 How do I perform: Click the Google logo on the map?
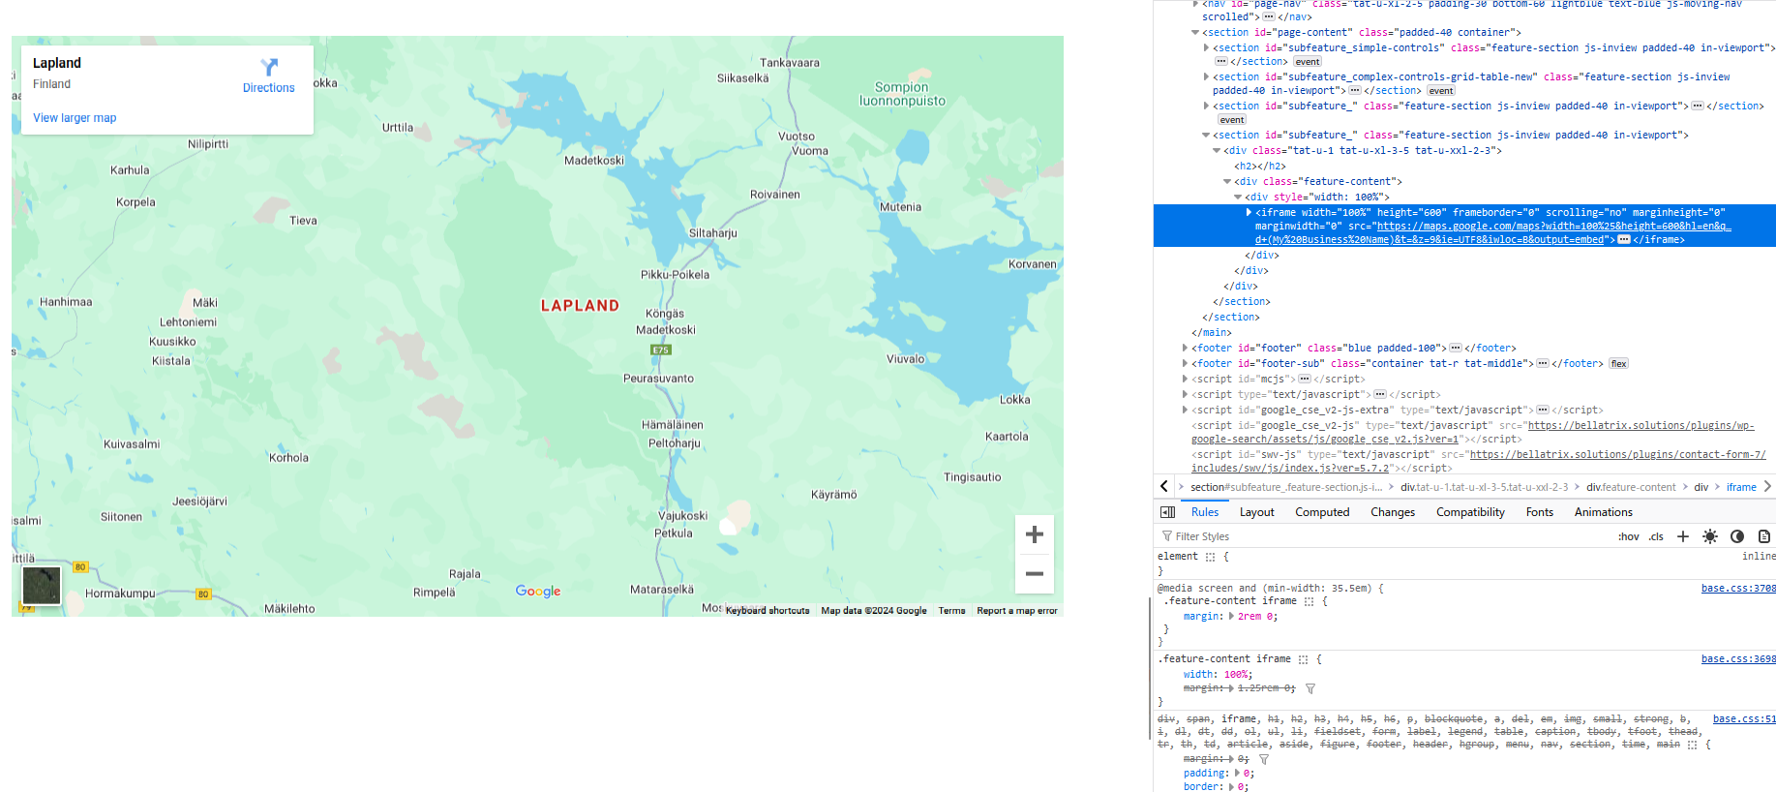coord(538,592)
